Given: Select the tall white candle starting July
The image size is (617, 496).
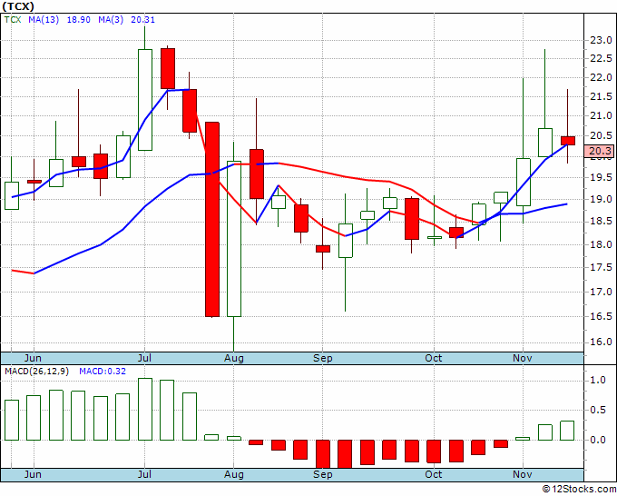Looking at the screenshot, I should click(145, 100).
